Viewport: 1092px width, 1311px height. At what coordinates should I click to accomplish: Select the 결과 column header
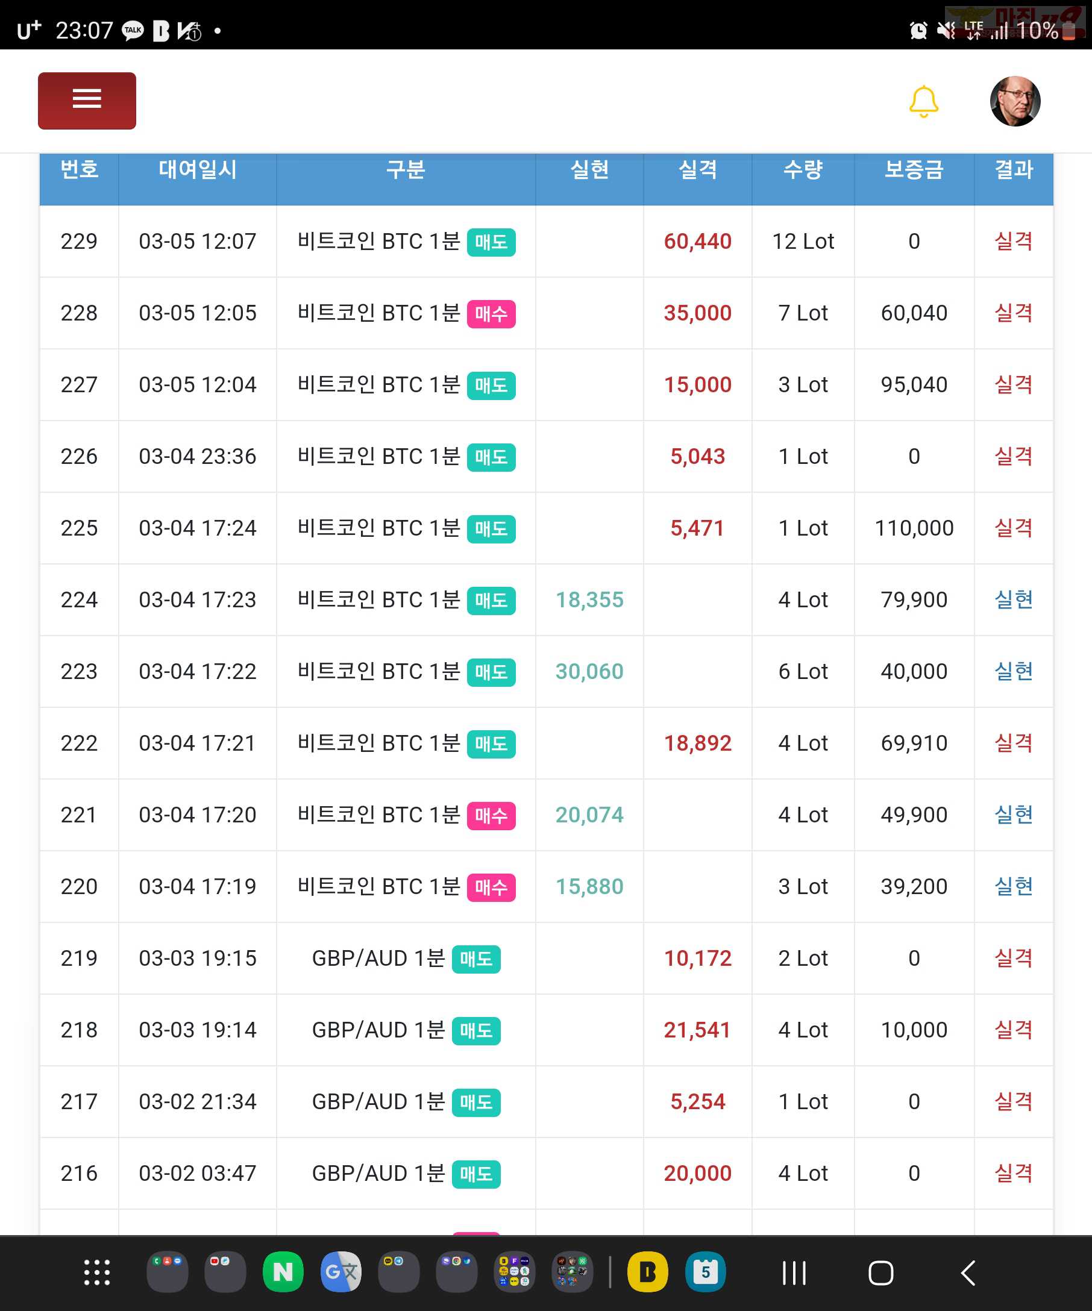point(1013,169)
